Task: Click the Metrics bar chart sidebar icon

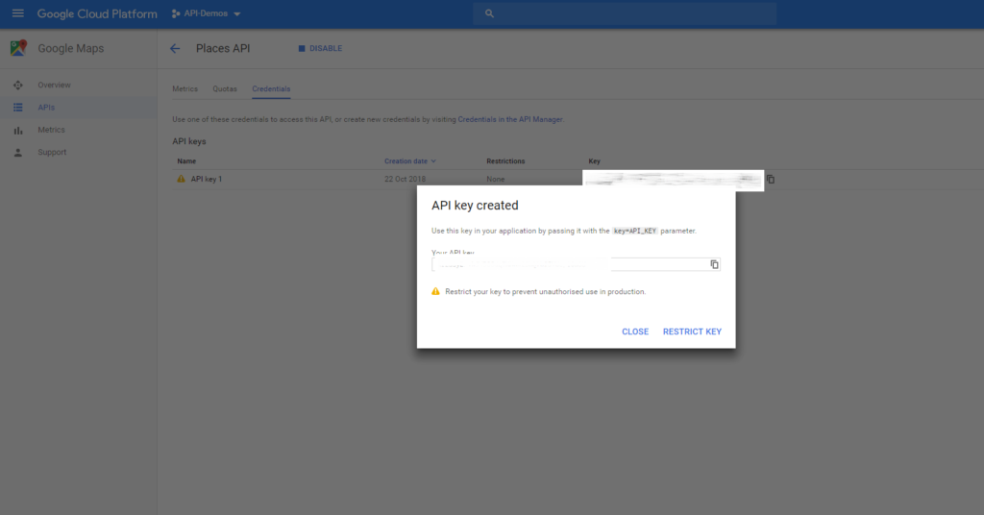Action: tap(18, 131)
